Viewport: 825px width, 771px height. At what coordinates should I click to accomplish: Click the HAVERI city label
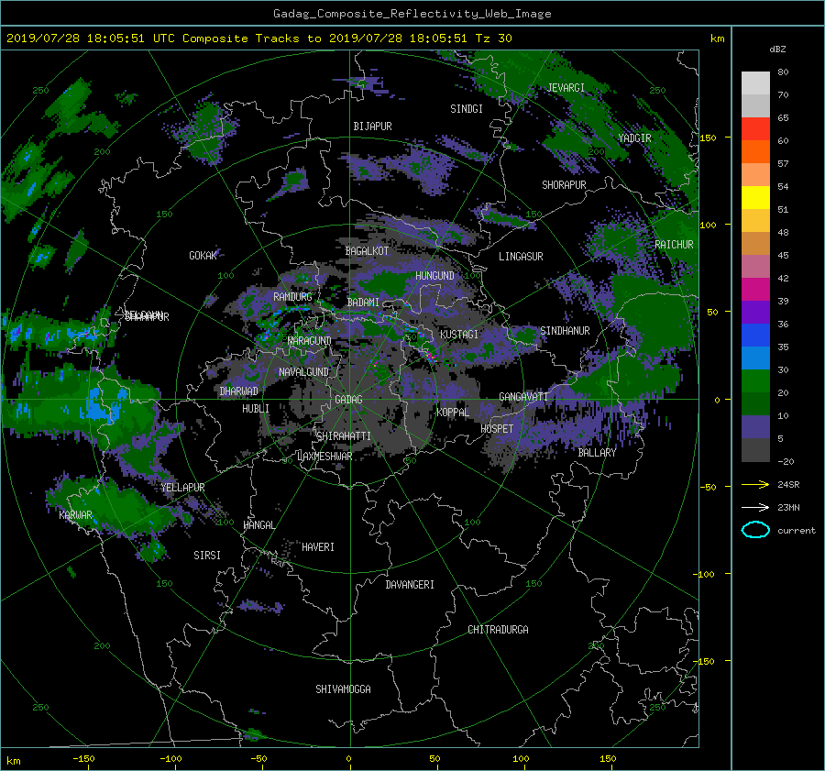click(x=318, y=547)
